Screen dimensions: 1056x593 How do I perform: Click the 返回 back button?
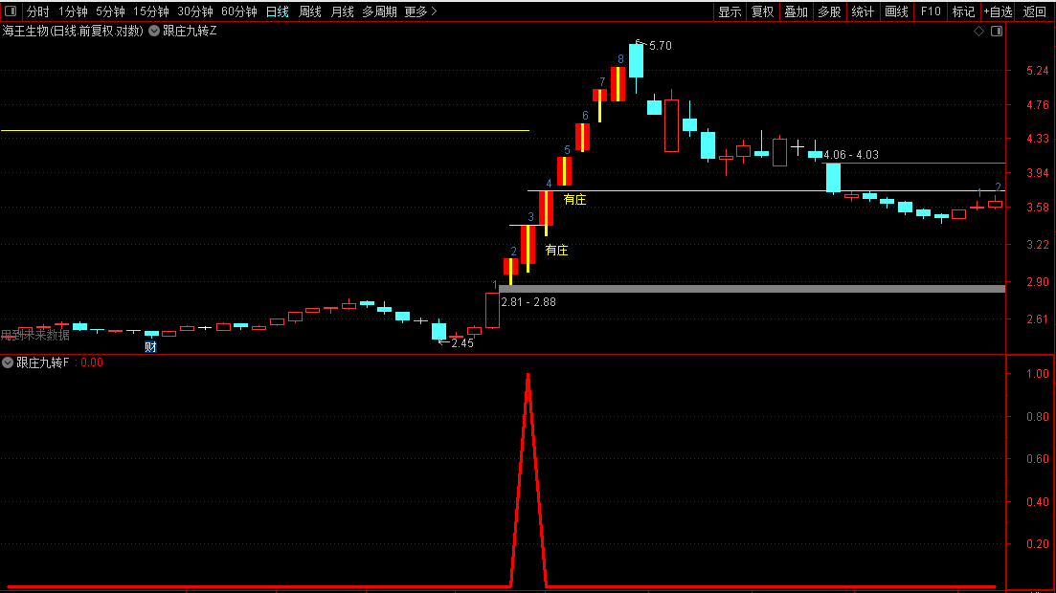point(1034,11)
